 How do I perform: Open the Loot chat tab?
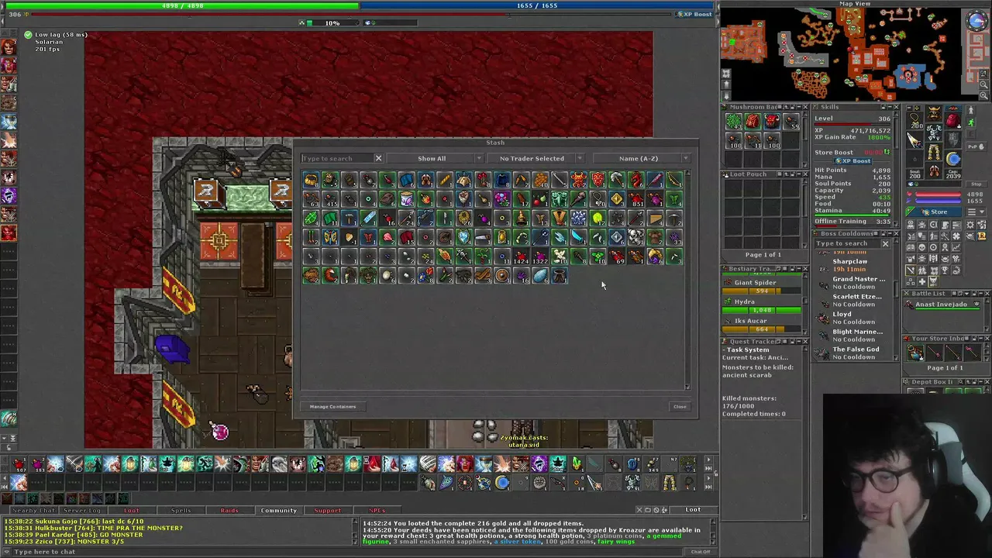pyautogui.click(x=132, y=510)
